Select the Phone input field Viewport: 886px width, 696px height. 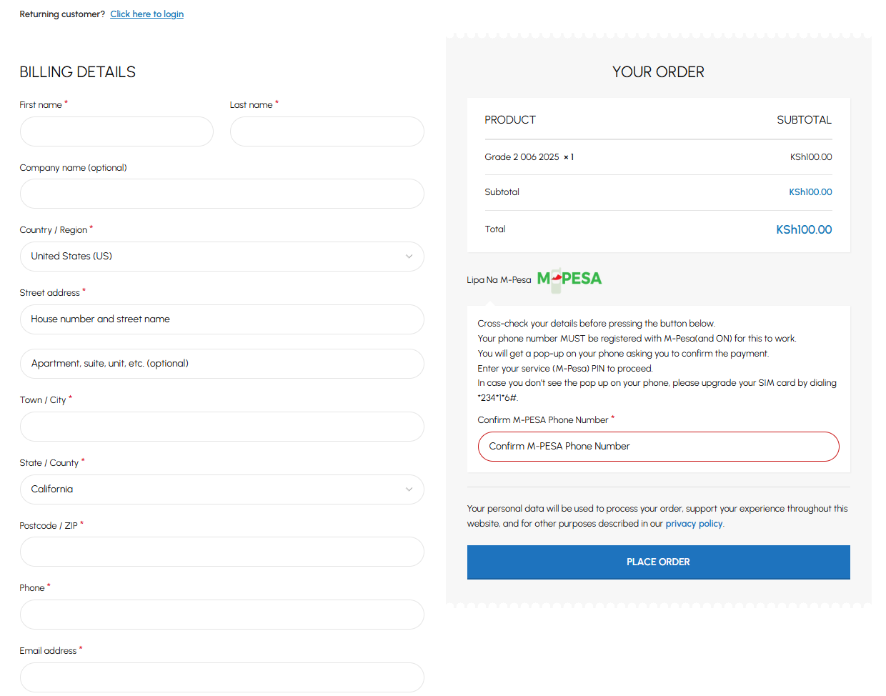pyautogui.click(x=221, y=615)
